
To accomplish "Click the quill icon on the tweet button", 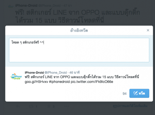I will click(x=135, y=93).
